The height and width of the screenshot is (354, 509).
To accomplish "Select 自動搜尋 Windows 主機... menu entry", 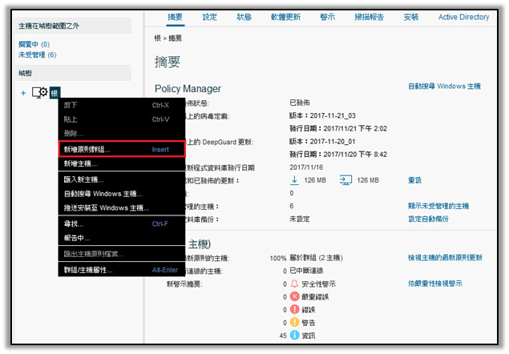I will 122,194.
